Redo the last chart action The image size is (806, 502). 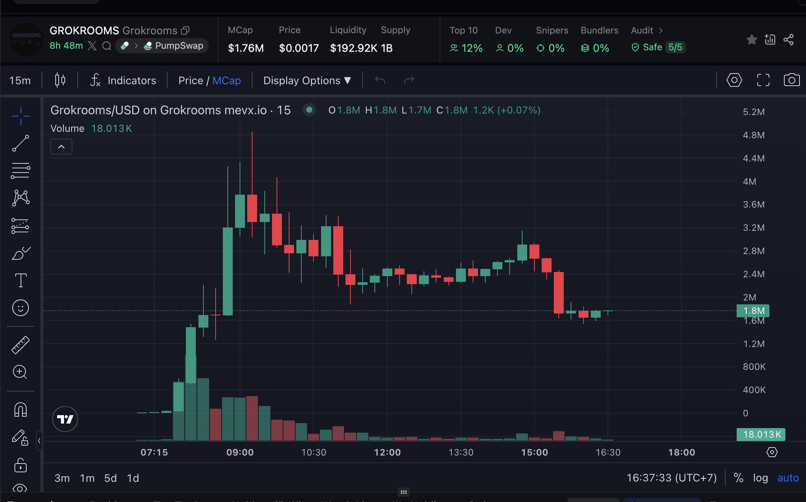[409, 80]
